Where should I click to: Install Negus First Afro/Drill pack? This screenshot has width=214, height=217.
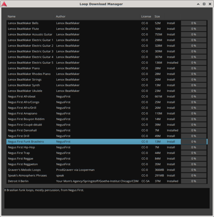click(x=171, y=108)
